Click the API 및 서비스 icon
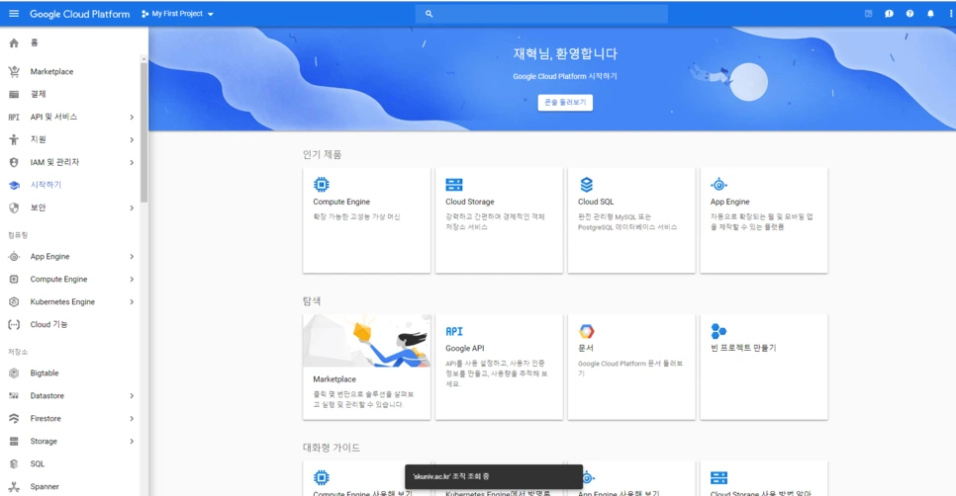Viewport: 956px width, 496px height. (14, 117)
